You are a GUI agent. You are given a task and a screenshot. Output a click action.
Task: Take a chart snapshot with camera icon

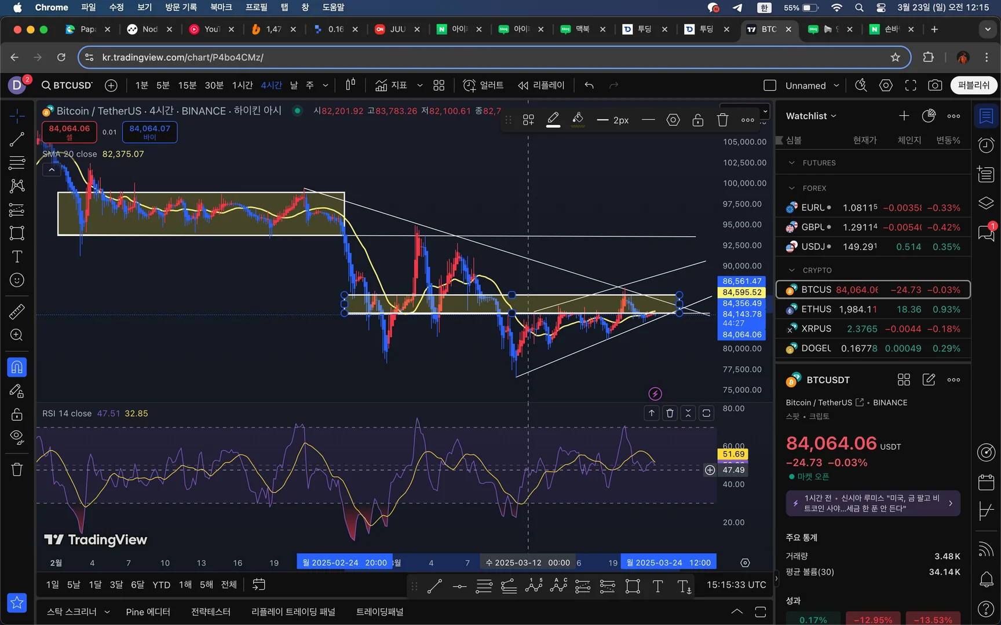point(934,85)
